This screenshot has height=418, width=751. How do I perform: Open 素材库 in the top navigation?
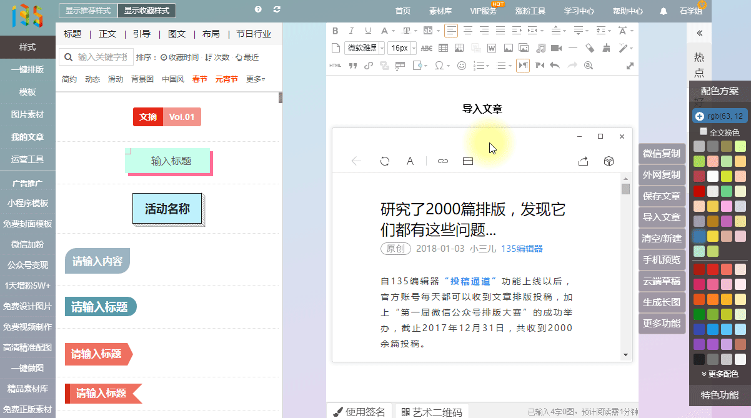click(440, 11)
